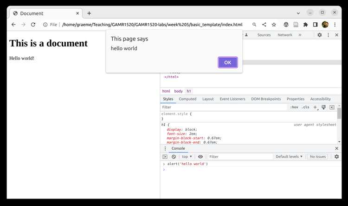The width and height of the screenshot is (348, 206).
Task: Click the font-size: 2em property
Action: [x=182, y=134]
